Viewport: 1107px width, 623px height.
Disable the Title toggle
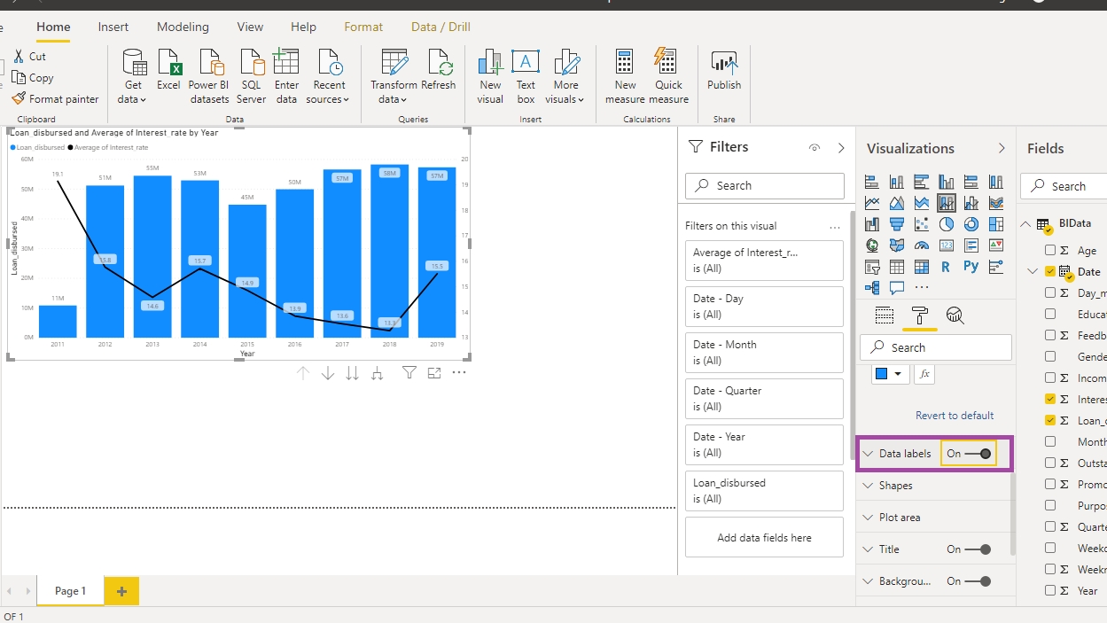click(x=978, y=549)
